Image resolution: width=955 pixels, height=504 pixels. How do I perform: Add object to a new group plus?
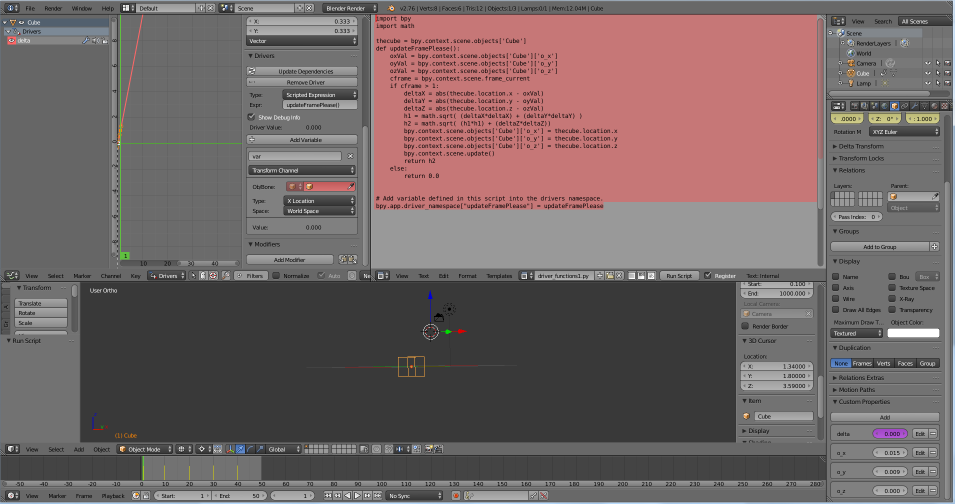click(935, 246)
